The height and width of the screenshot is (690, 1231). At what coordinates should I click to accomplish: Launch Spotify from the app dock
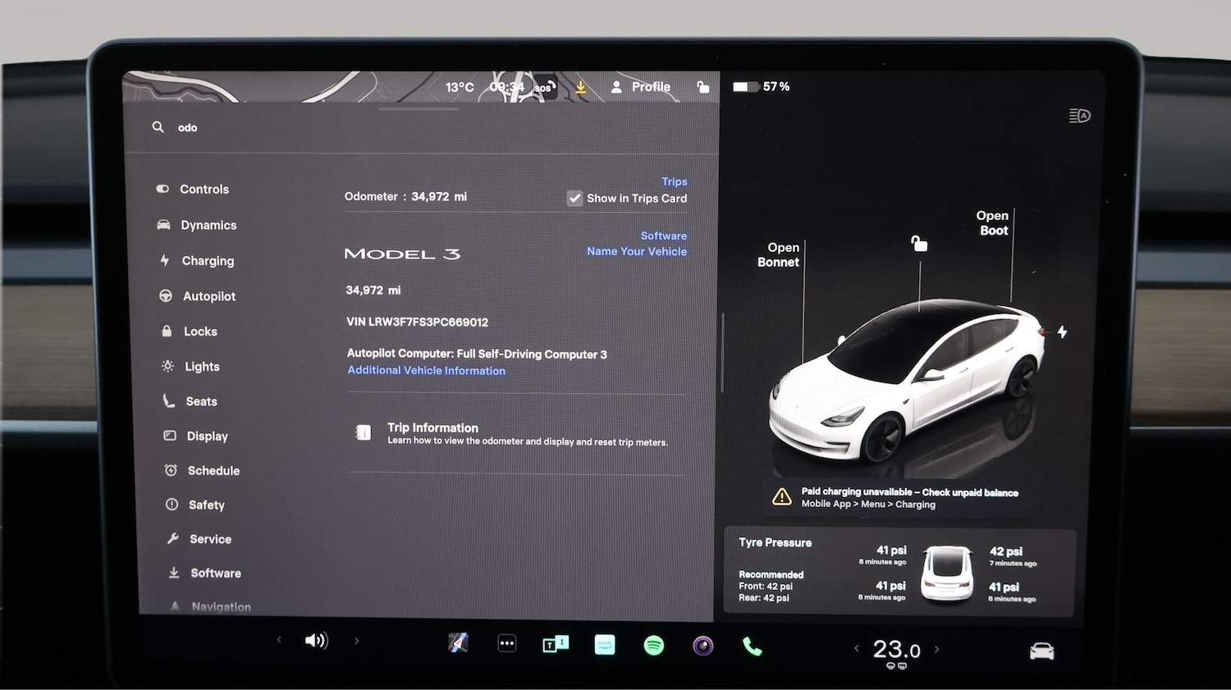(653, 645)
